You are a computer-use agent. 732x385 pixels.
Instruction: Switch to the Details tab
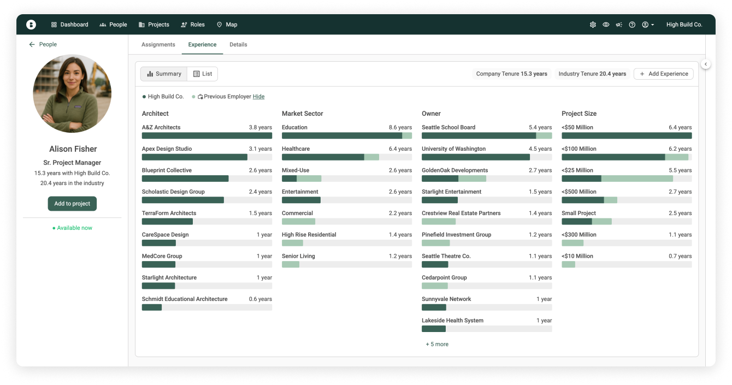tap(238, 45)
